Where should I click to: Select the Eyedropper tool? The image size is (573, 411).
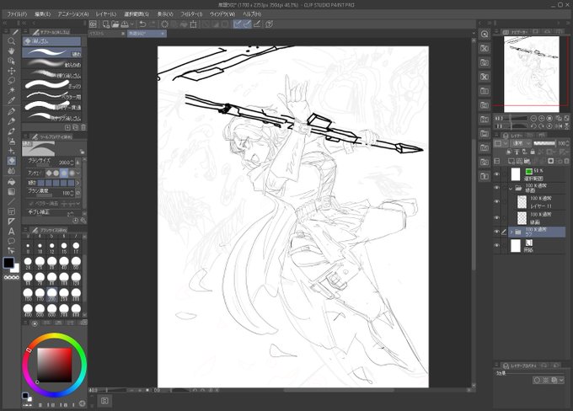click(x=11, y=100)
